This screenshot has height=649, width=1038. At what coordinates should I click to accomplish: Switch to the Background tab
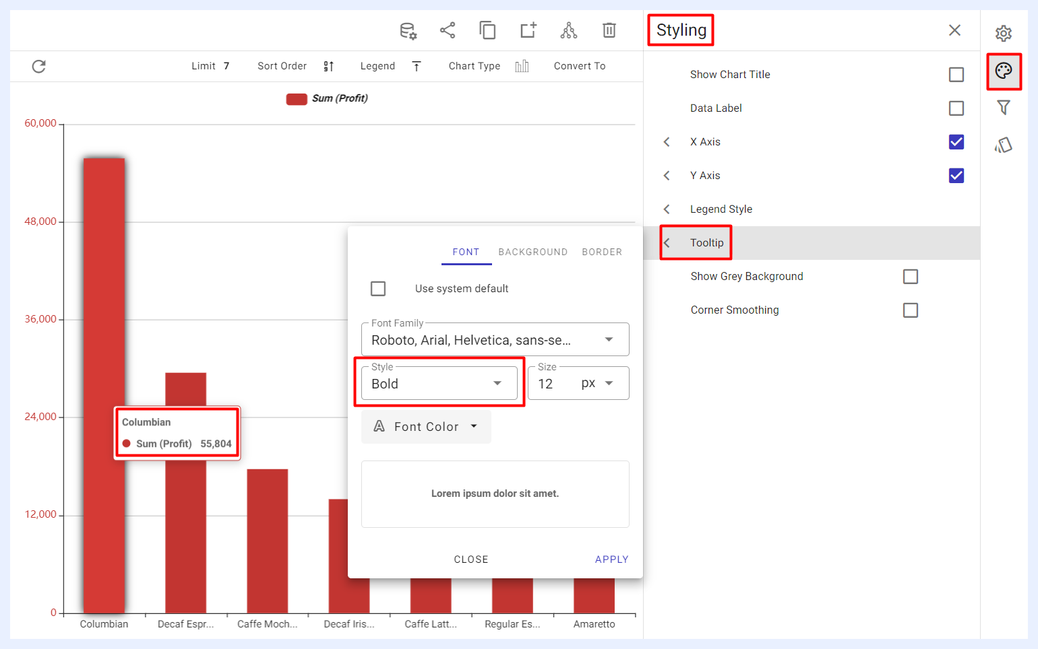coord(533,252)
